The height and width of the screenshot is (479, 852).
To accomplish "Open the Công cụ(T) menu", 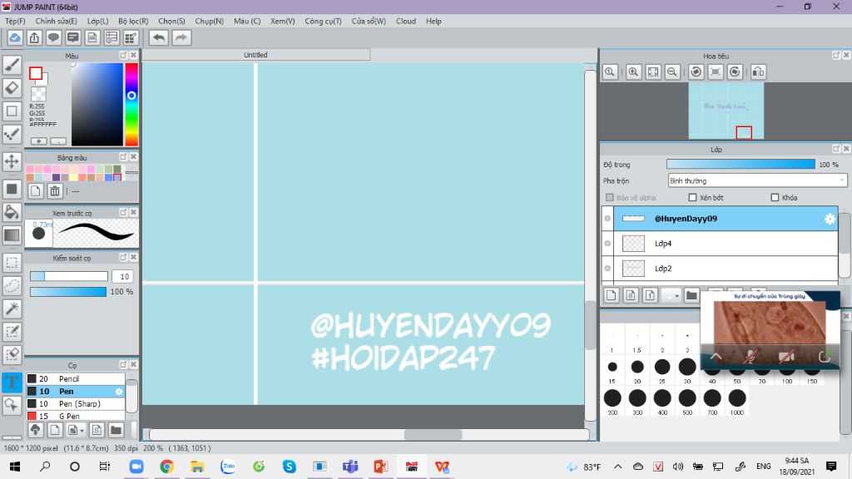I will point(323,21).
